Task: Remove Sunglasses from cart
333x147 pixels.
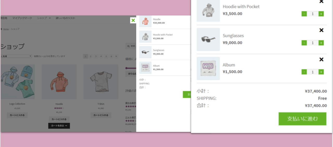Action: 321,30
